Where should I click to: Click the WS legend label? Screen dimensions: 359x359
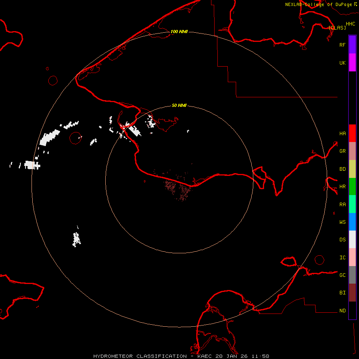point(342,222)
